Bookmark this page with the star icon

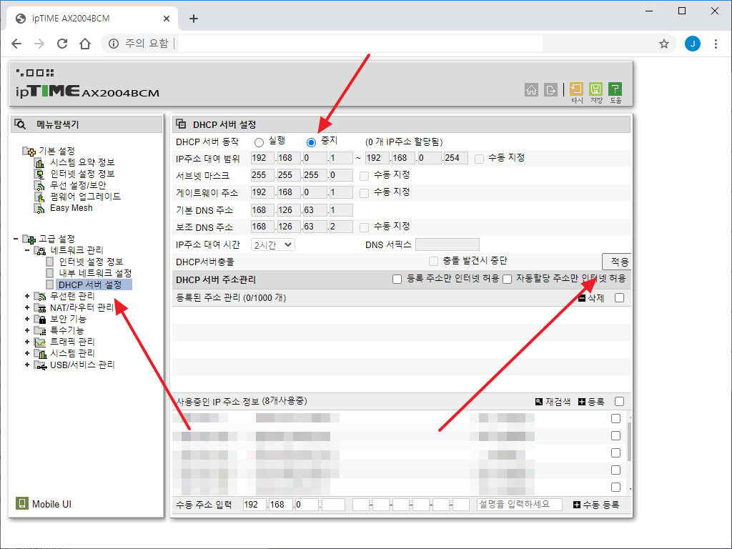click(x=663, y=44)
